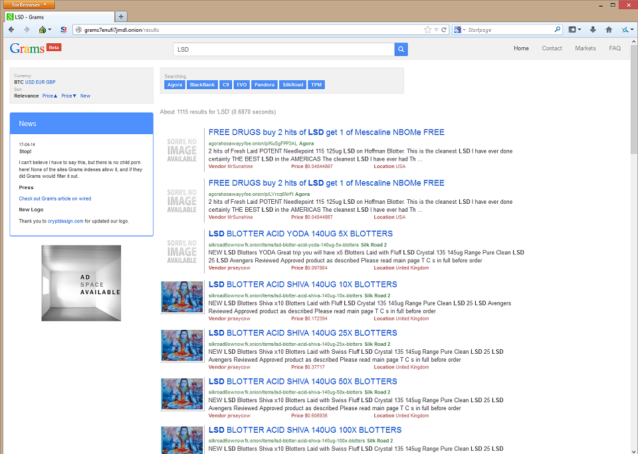Sort results by Relevance
The width and height of the screenshot is (638, 454).
pos(27,96)
